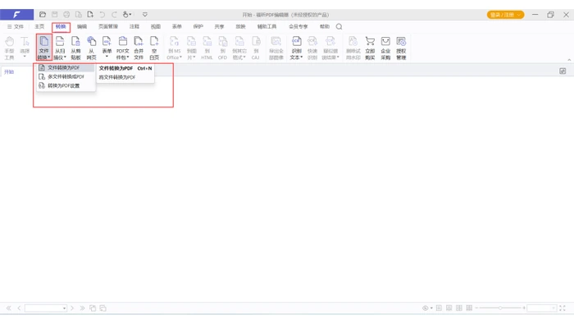Click the 文件转换 ribbon button

[x=44, y=48]
